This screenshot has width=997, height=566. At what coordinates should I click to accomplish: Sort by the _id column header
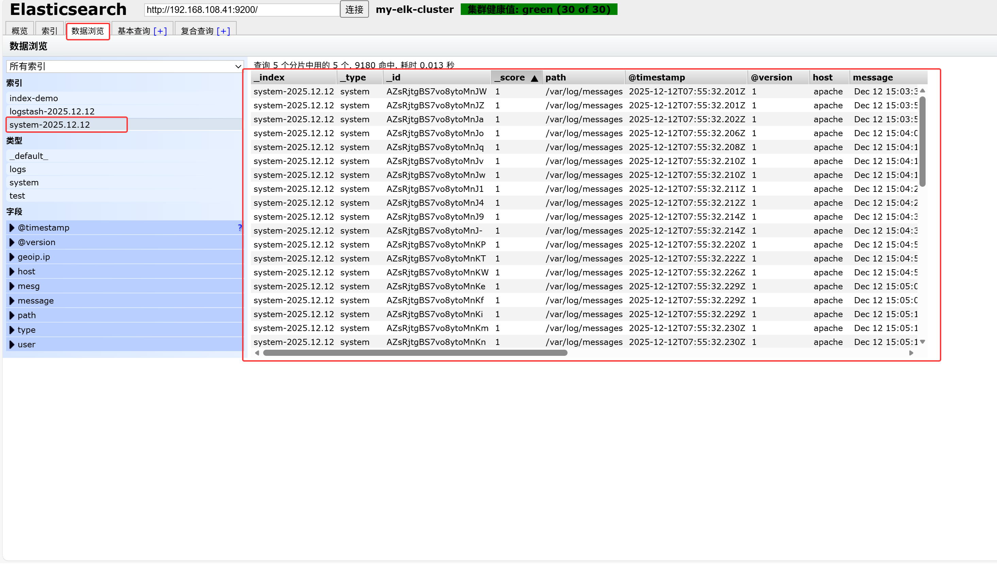click(x=437, y=77)
